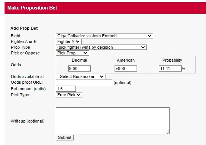Screen dimensions: 206x145
Task: Expand the Fighter A or B dropdown
Action: point(69,41)
